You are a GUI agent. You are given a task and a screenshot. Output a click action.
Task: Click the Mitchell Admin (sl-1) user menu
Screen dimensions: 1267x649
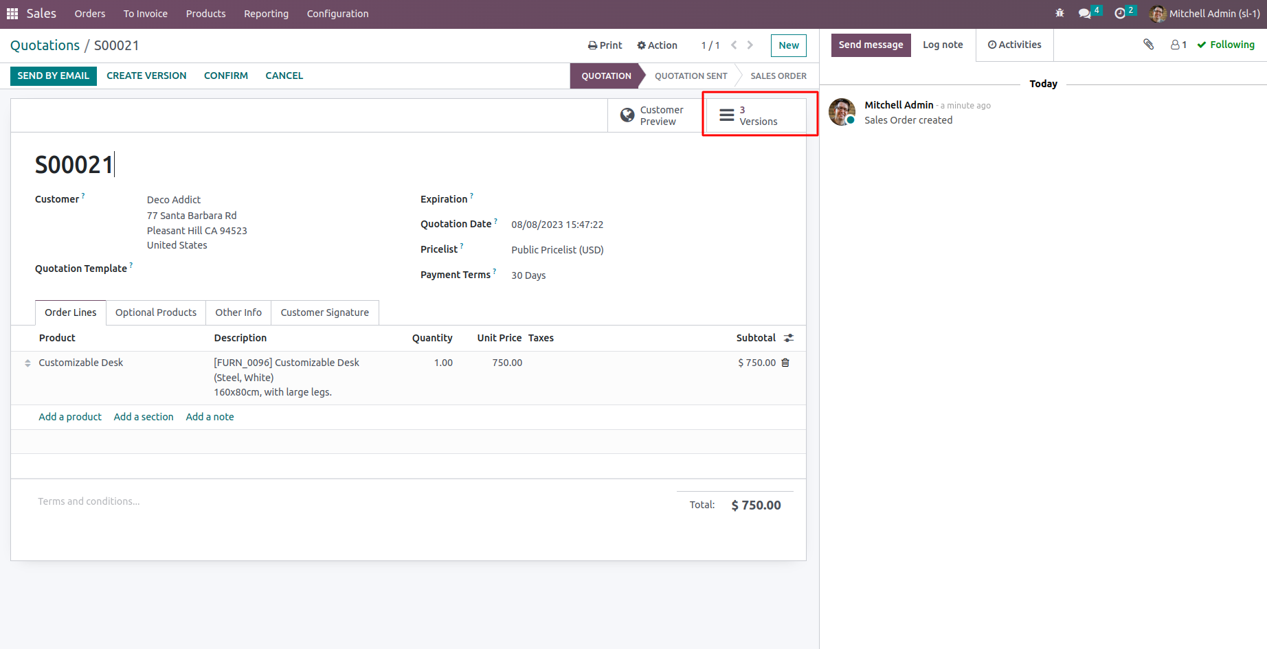1205,14
